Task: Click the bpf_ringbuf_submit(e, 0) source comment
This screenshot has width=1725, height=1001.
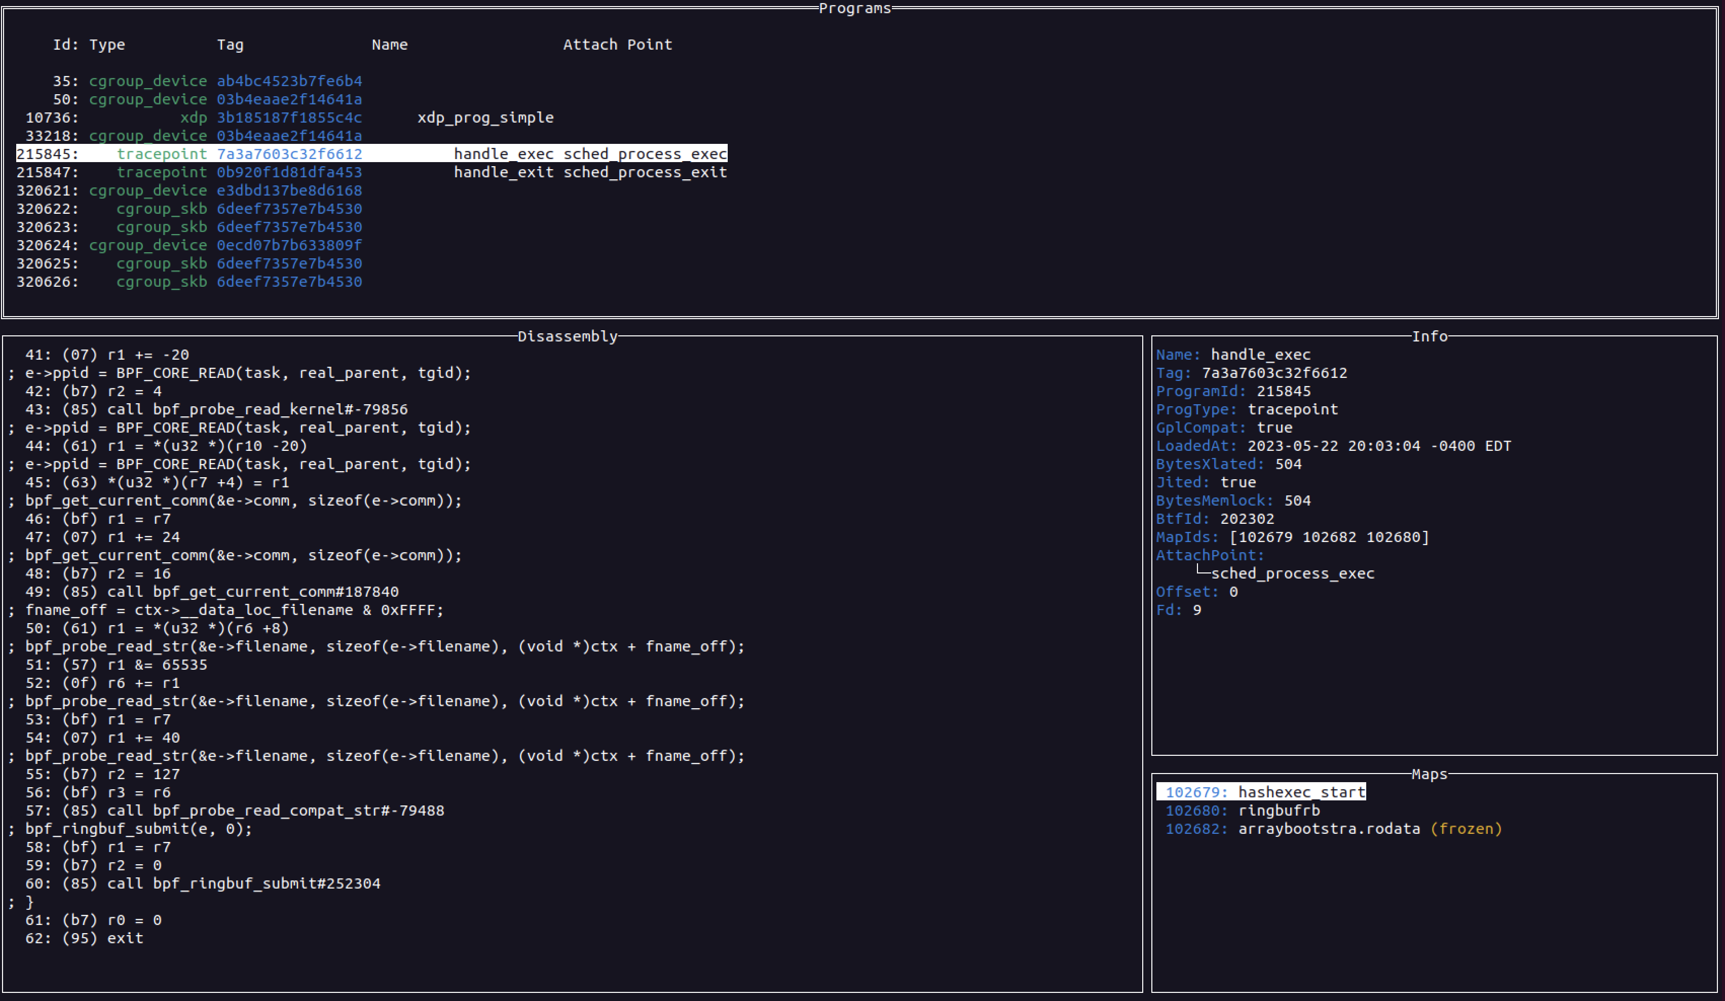Action: pyautogui.click(x=130, y=829)
